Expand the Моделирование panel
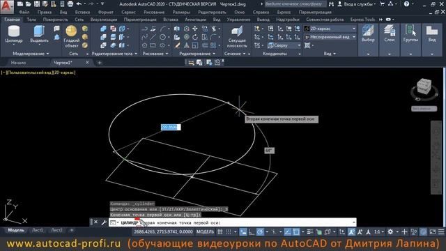446x251 pixels. click(31, 54)
